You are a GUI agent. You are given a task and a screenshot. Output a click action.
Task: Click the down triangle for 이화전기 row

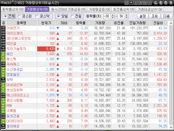[58, 28]
